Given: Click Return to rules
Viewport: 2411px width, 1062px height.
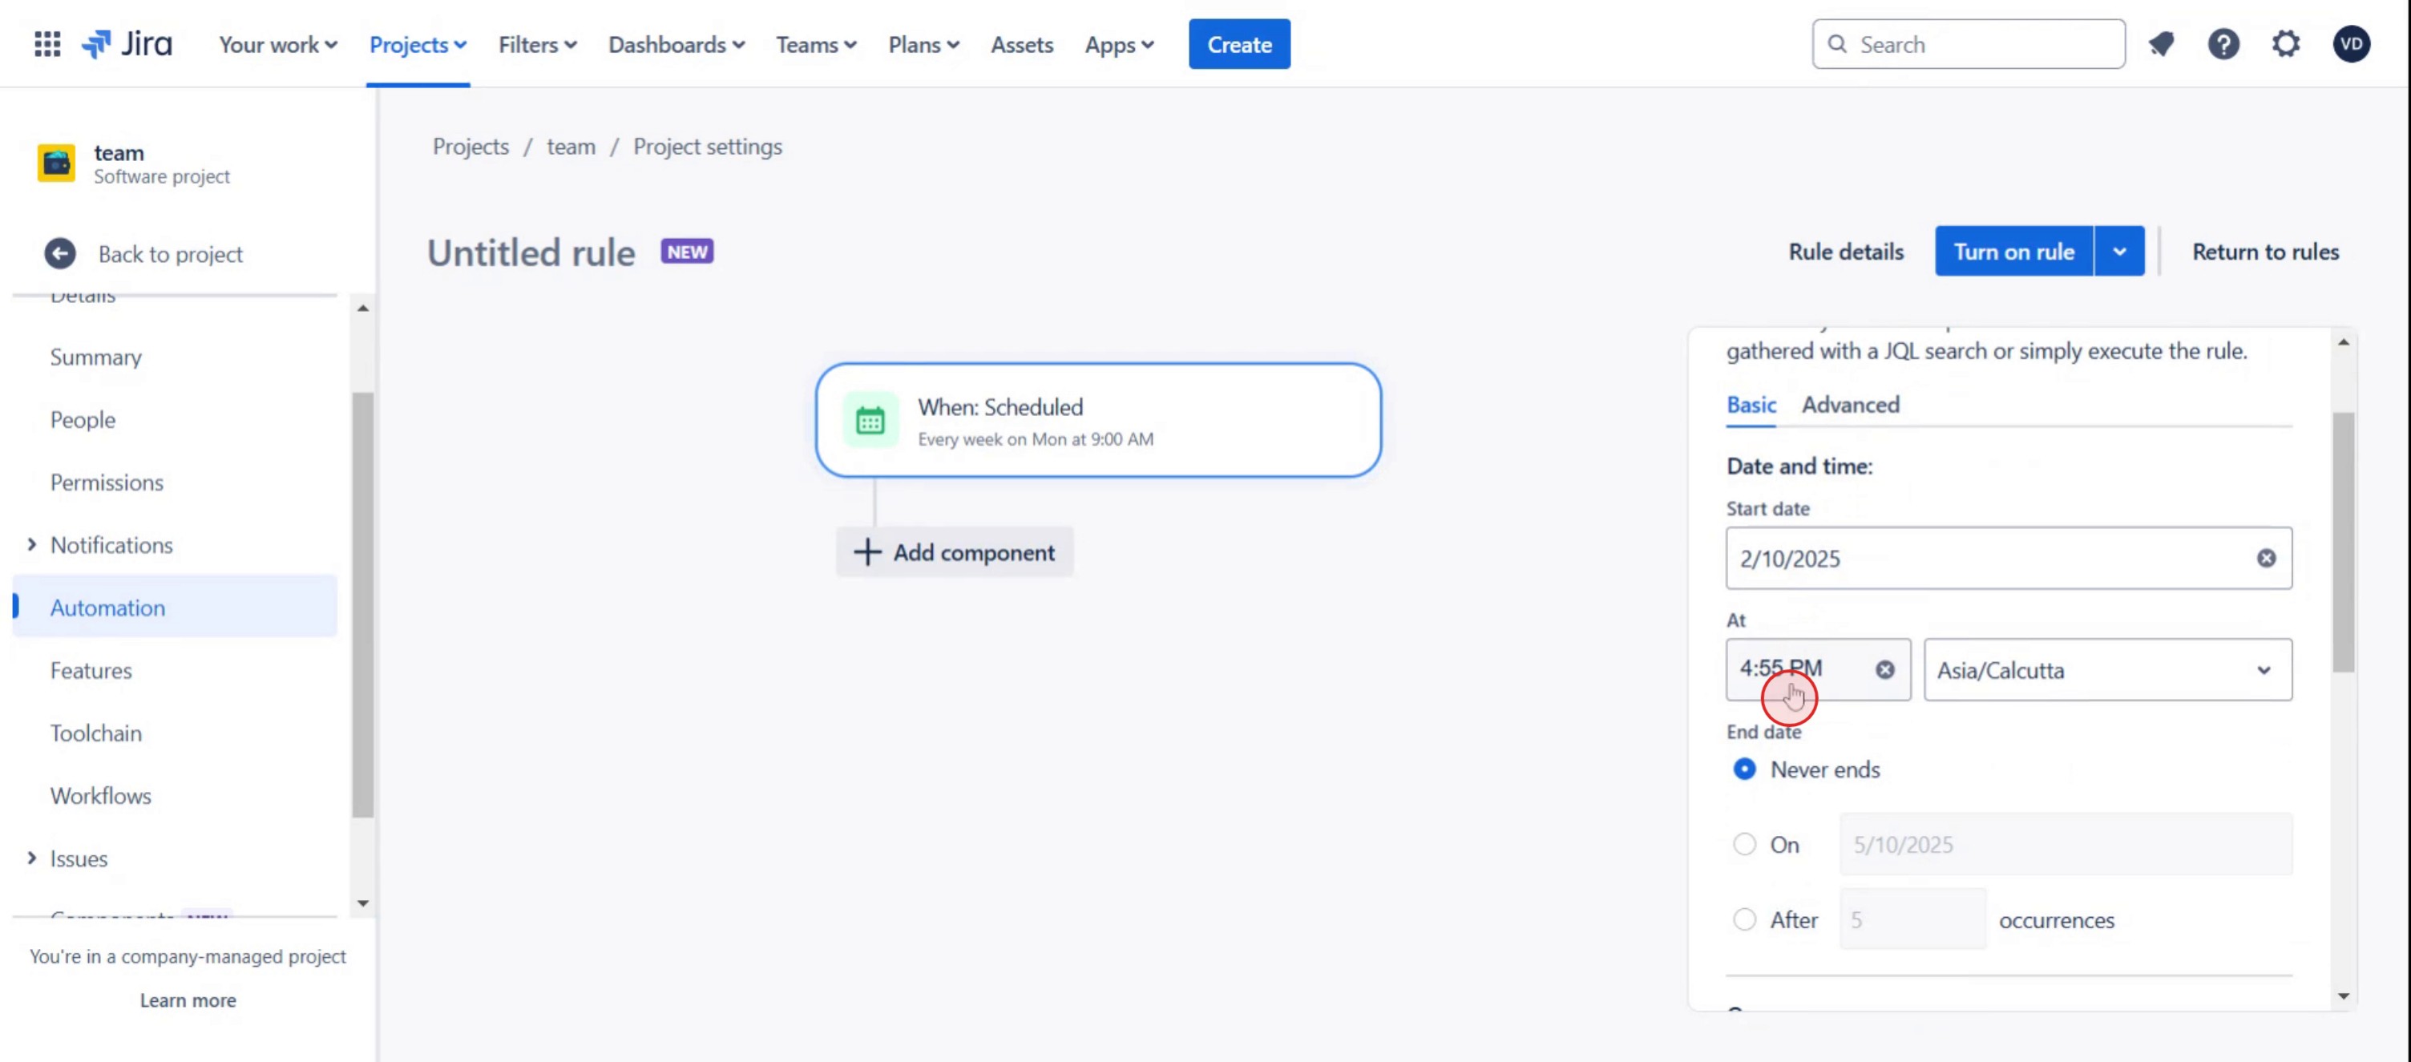Looking at the screenshot, I should 2265,252.
